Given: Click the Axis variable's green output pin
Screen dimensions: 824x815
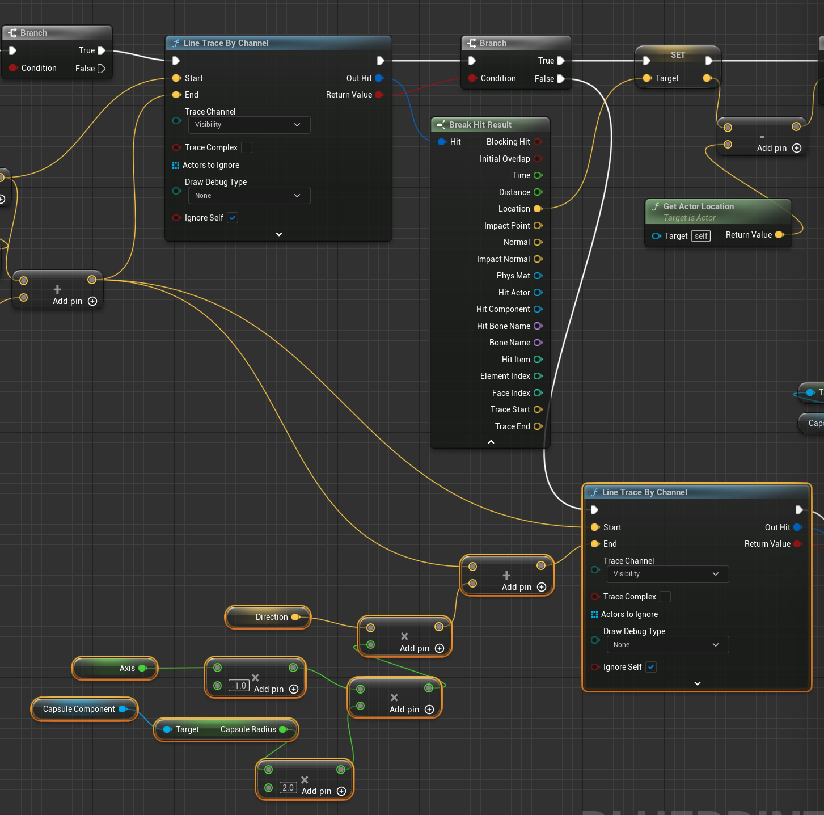Looking at the screenshot, I should [x=142, y=668].
